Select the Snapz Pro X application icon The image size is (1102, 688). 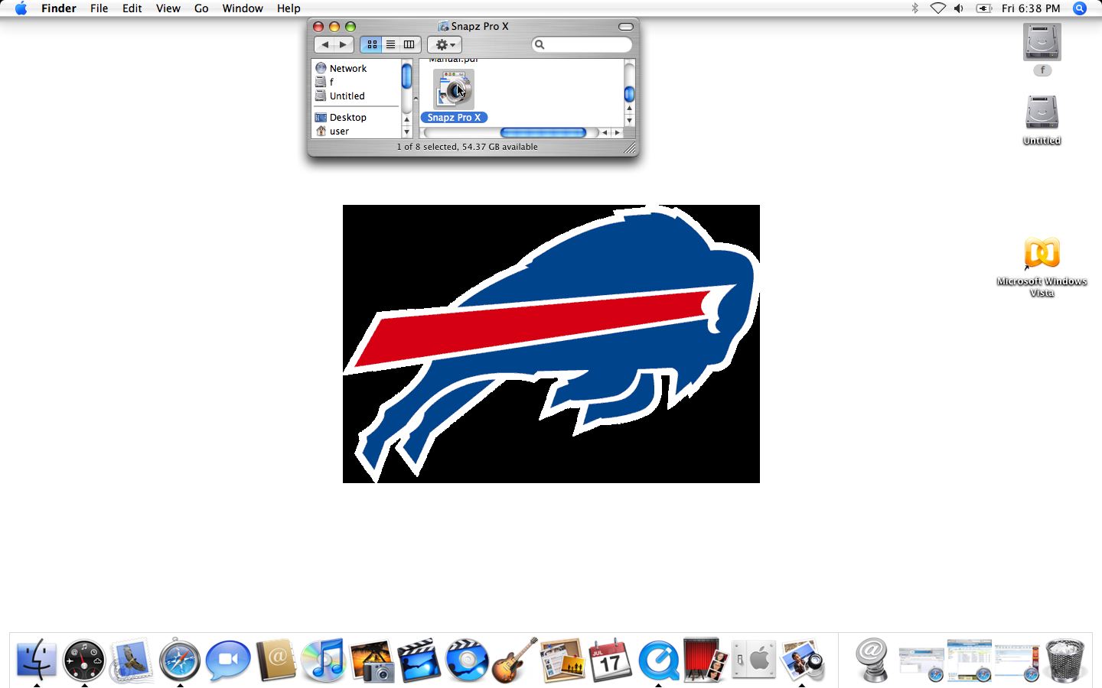(x=454, y=89)
